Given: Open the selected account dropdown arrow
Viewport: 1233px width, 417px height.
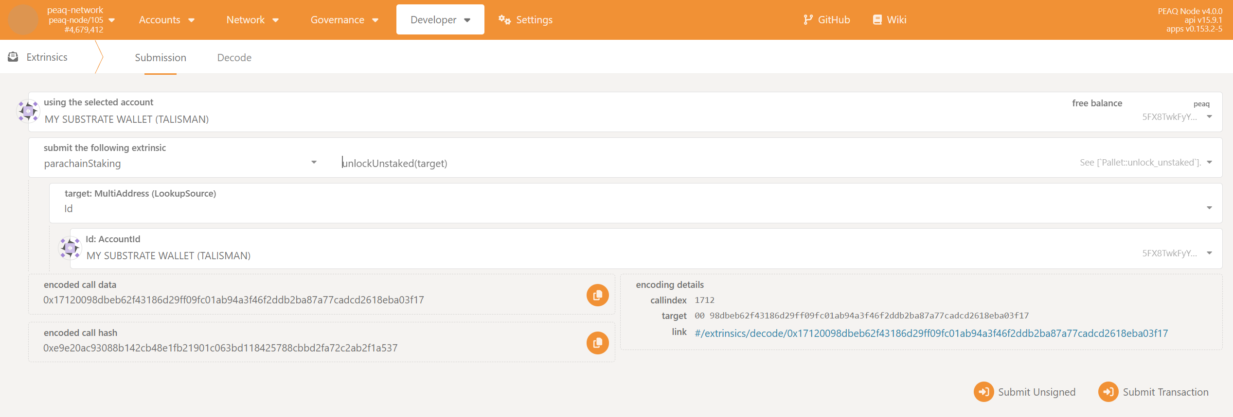Looking at the screenshot, I should tap(1209, 117).
